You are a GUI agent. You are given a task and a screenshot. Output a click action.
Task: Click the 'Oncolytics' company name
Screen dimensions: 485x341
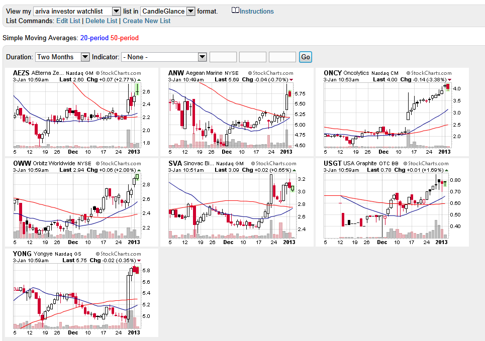coord(356,73)
